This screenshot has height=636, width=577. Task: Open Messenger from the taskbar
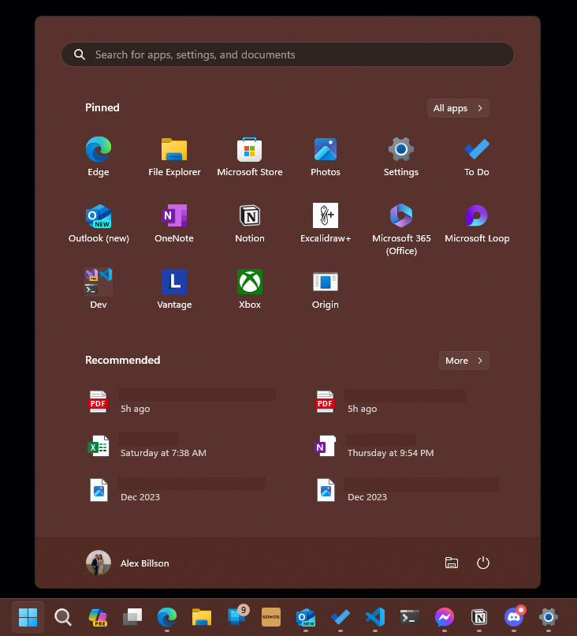tap(445, 617)
